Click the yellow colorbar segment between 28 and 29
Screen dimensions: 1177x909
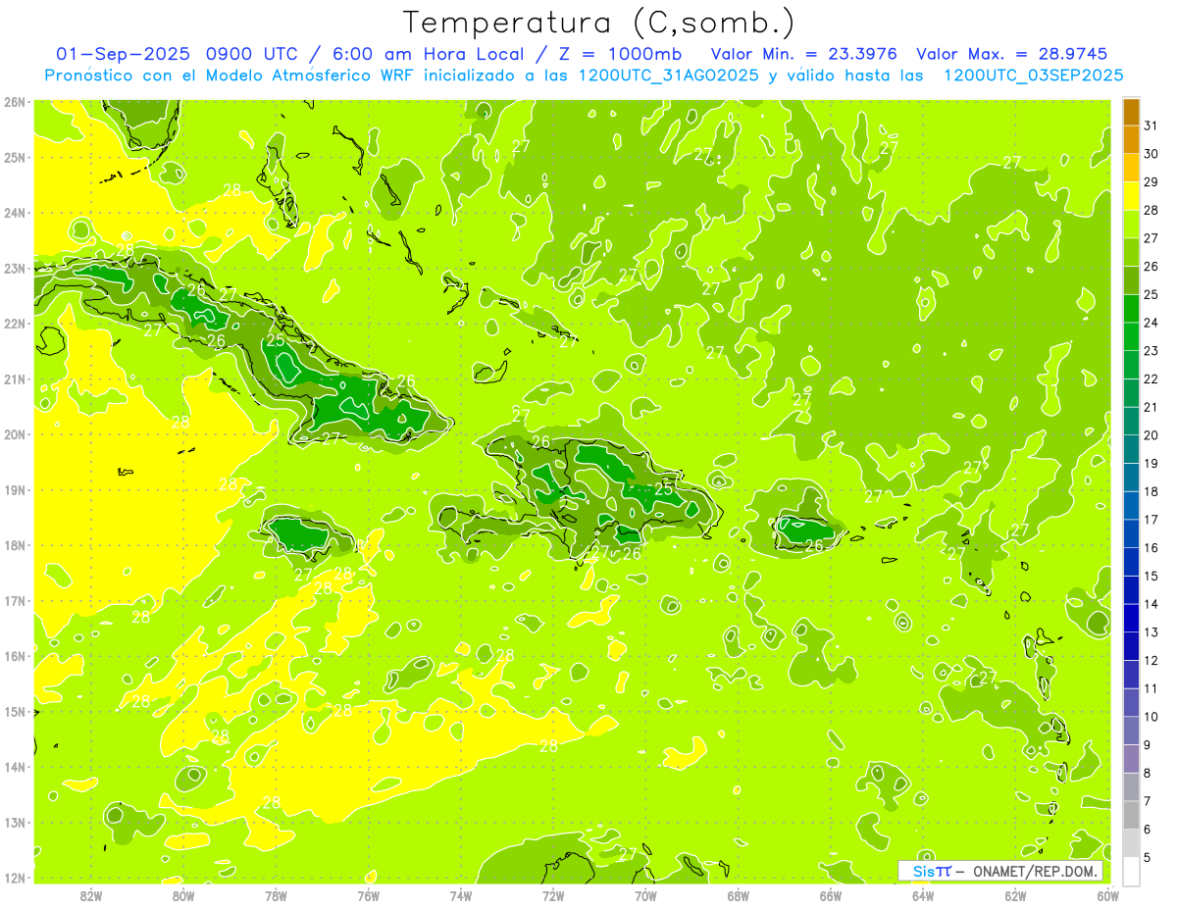(x=1131, y=196)
